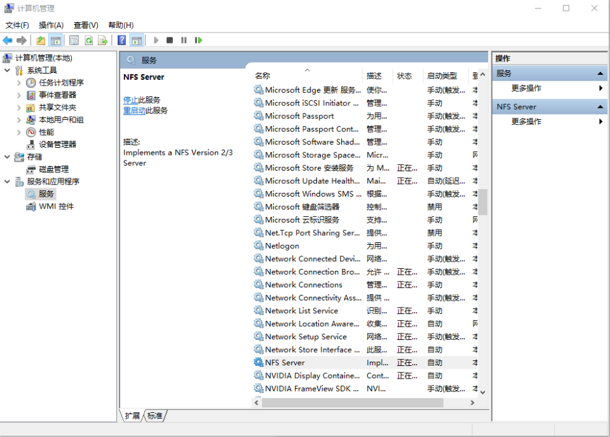Click the horizontal scroll left arrow
This screenshot has width=610, height=437.
pyautogui.click(x=256, y=403)
